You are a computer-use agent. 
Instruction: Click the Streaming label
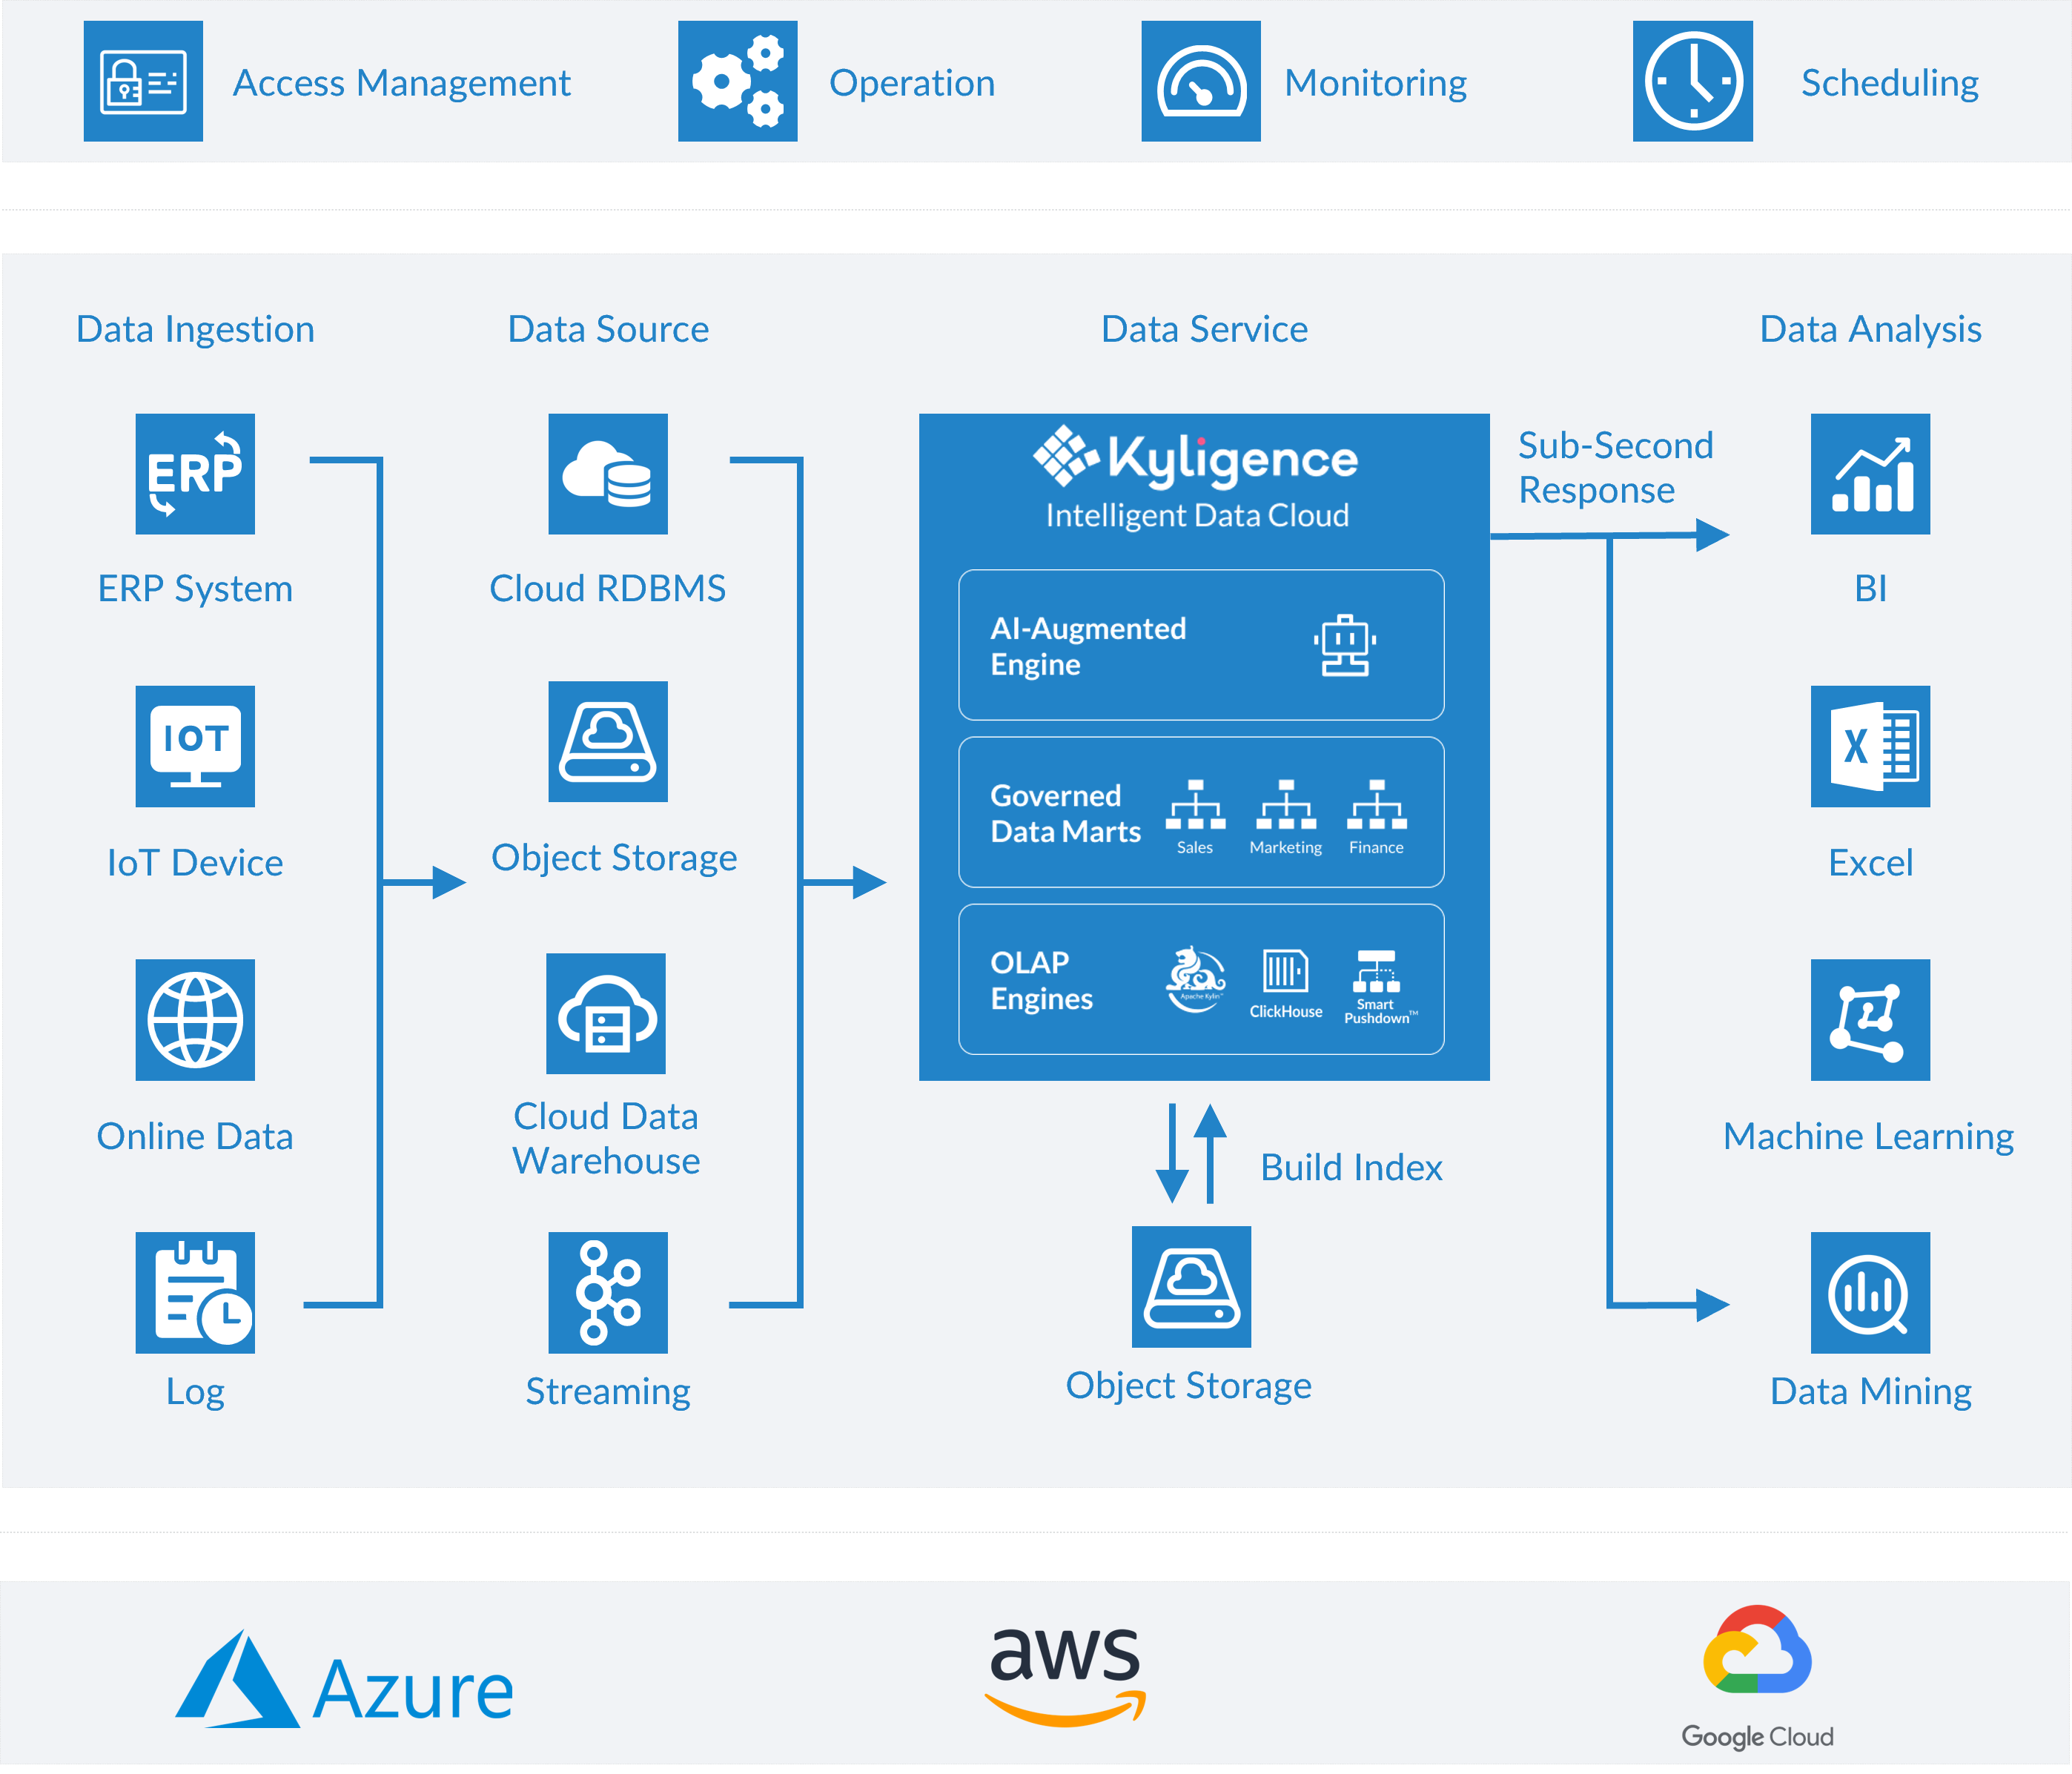point(608,1391)
